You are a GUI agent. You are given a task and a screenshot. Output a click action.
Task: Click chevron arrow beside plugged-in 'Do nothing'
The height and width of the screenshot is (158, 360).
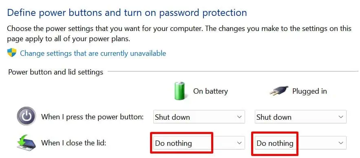tap(341, 143)
